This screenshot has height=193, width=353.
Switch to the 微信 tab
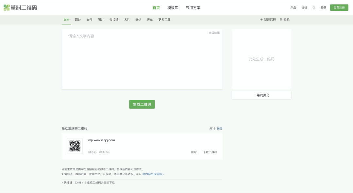138,20
